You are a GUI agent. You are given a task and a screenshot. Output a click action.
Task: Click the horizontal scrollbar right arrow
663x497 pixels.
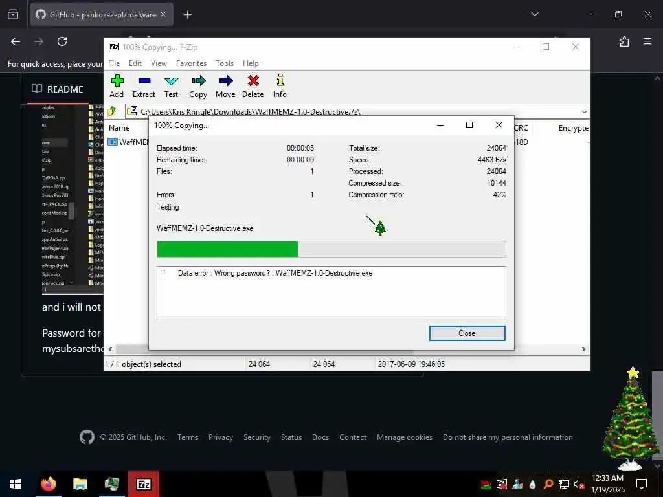tap(584, 349)
